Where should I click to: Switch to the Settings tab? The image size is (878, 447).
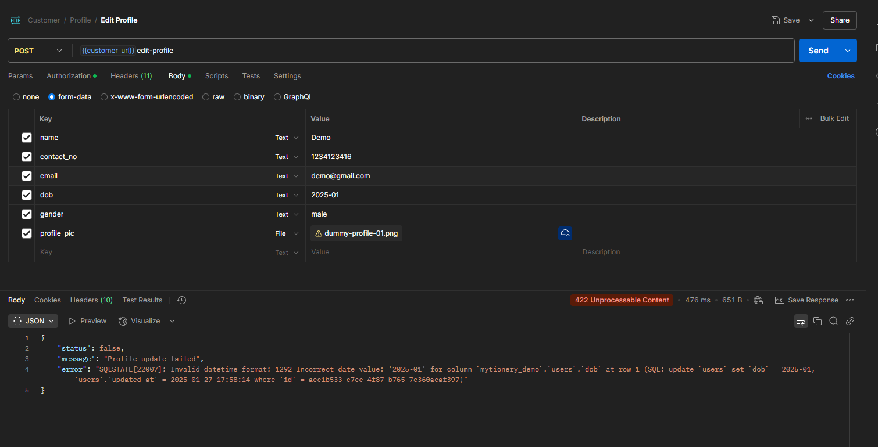[x=287, y=76]
